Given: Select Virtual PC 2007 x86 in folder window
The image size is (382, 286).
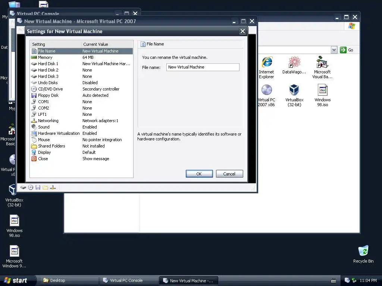Looking at the screenshot, I should pyautogui.click(x=266, y=95).
